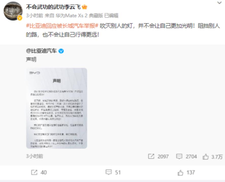Click the orange verified badge on the avatar

20,18
